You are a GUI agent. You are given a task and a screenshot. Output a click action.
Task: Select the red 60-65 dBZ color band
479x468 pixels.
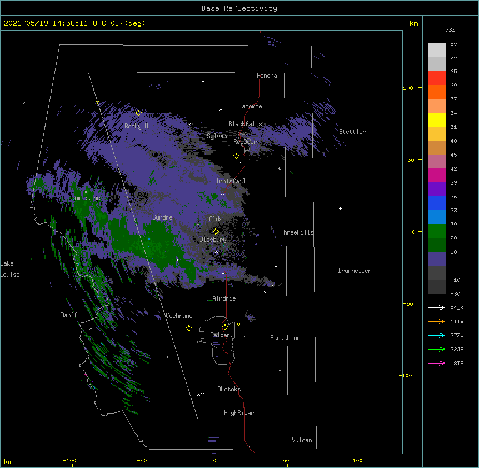437,78
